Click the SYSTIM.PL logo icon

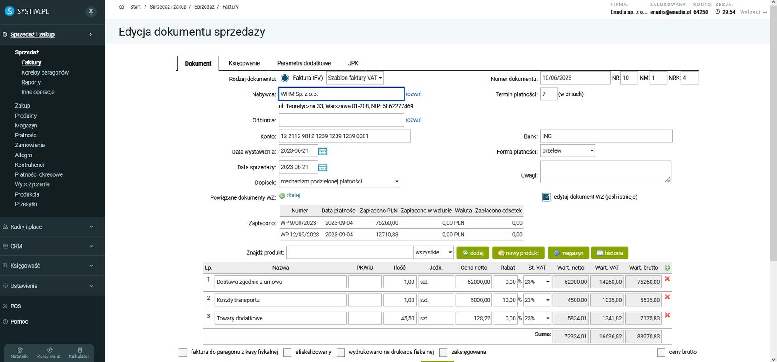point(9,11)
